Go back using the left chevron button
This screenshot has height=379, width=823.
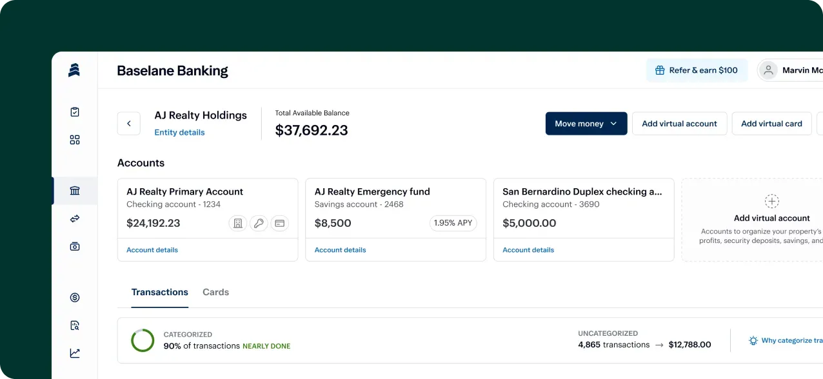pyautogui.click(x=129, y=124)
